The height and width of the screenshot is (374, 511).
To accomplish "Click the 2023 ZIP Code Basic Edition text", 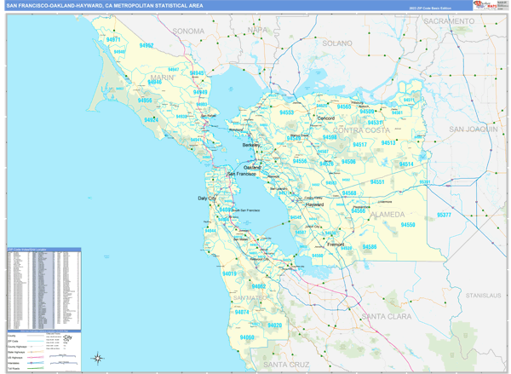I will tap(430, 7).
